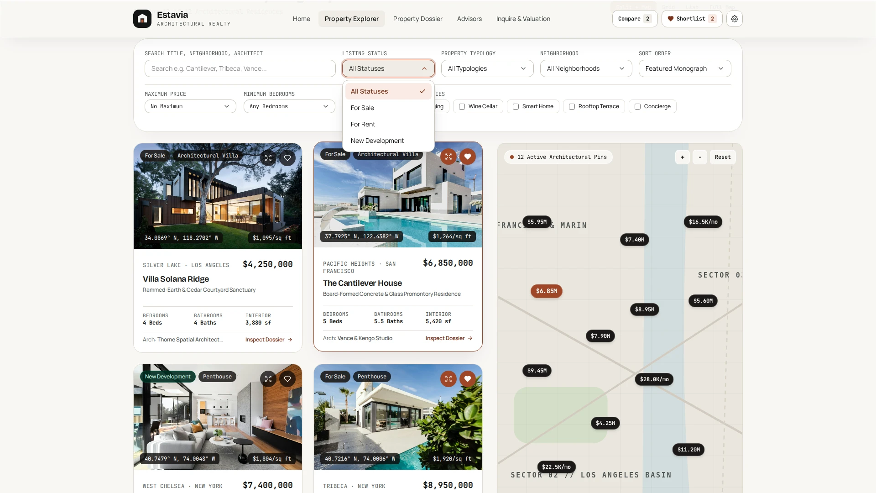Expand the No Maximum price dropdown

pos(190,106)
